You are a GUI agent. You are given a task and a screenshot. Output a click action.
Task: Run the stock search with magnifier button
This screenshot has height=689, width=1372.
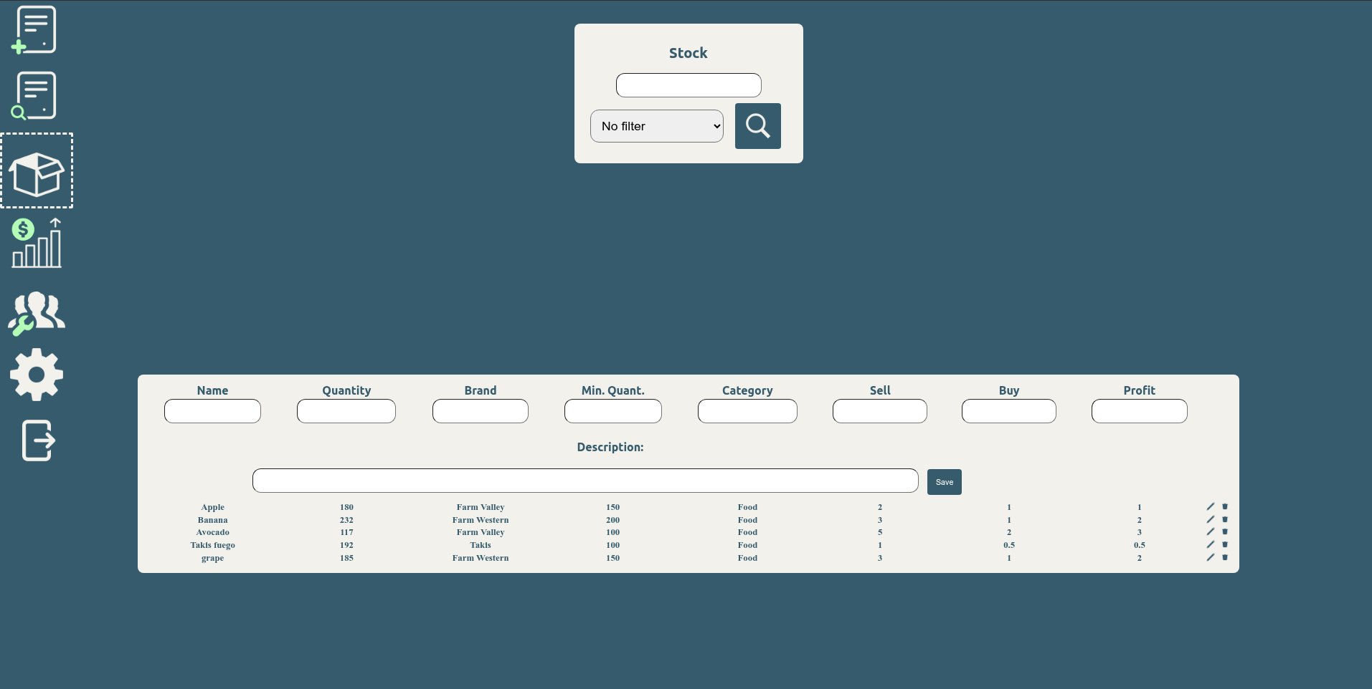click(757, 126)
